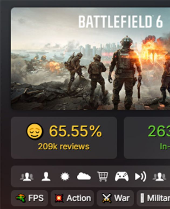The width and height of the screenshot is (170, 209).
Task: Click the 65.55% rating score
Action: 76,131
